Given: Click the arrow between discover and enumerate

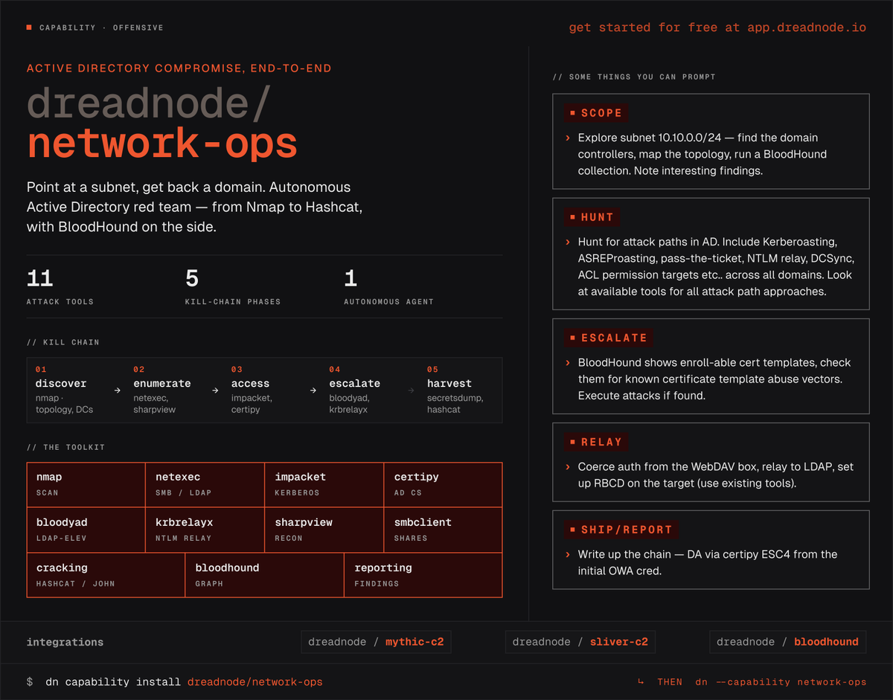Looking at the screenshot, I should (x=117, y=390).
